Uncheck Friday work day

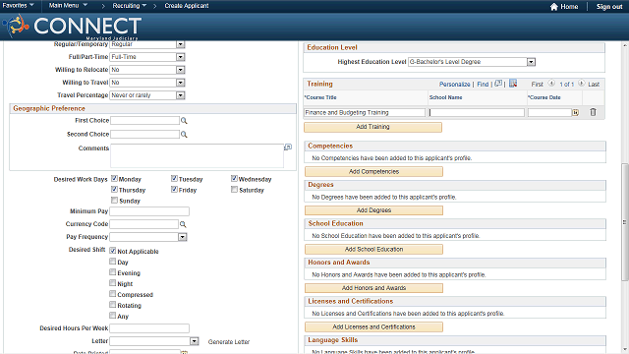coord(174,190)
